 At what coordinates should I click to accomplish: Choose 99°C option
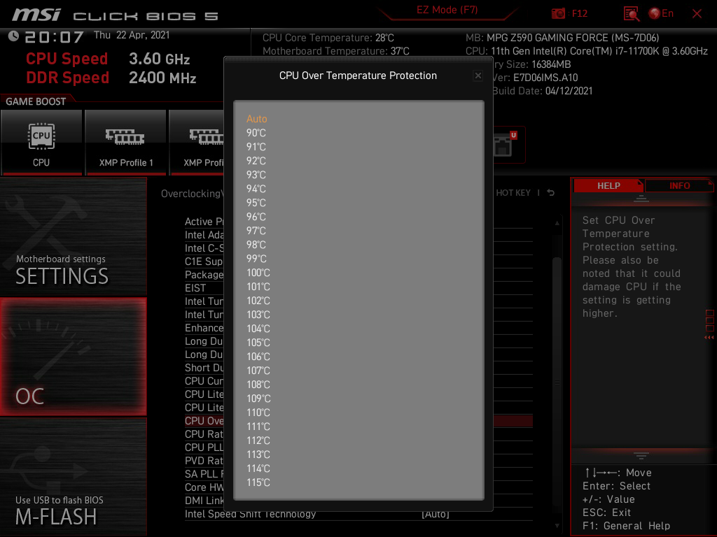pos(256,259)
